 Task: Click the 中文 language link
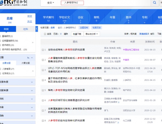[x=29, y=16]
